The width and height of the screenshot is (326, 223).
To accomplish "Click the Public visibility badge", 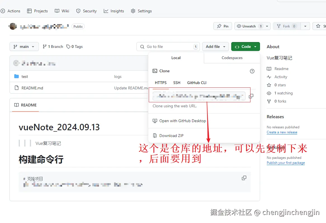I will coord(78,26).
